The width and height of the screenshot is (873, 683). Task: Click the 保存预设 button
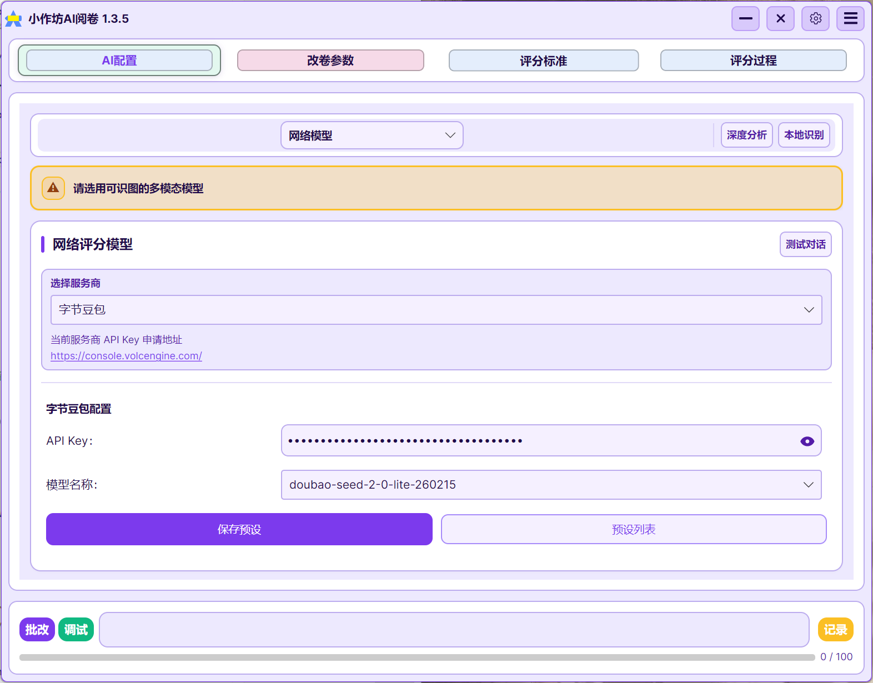pos(239,529)
